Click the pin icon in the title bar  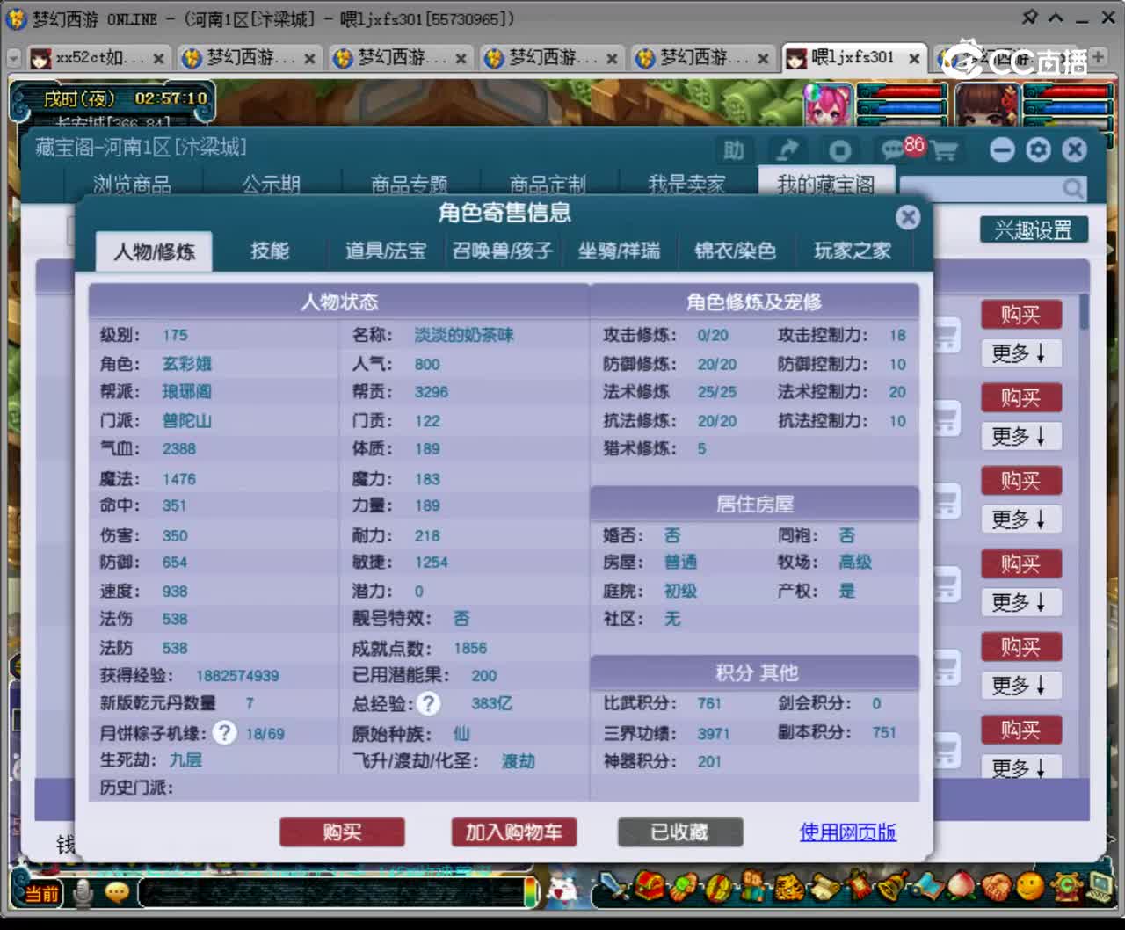click(x=1030, y=18)
